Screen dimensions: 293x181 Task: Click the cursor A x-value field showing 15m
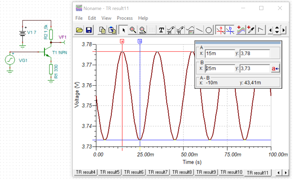[218, 54]
